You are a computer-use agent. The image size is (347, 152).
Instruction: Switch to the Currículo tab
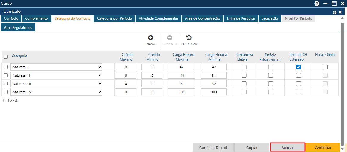pyautogui.click(x=11, y=18)
